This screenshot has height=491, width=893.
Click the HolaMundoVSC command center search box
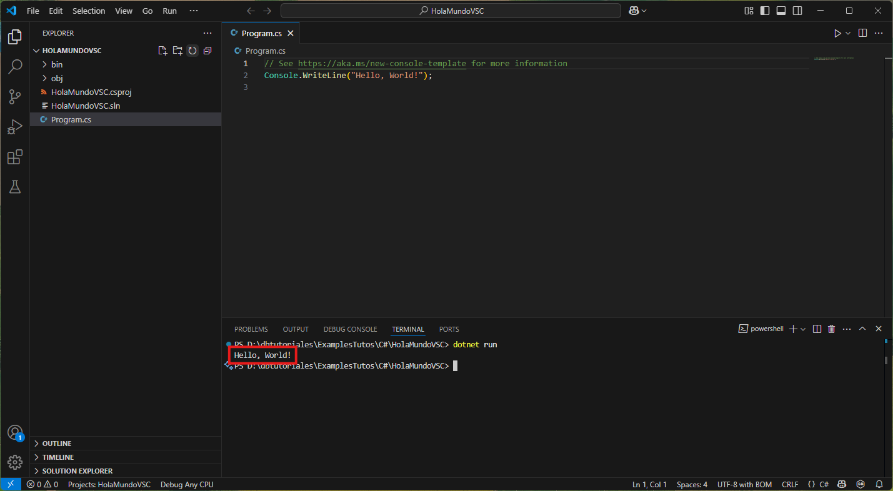(451, 11)
